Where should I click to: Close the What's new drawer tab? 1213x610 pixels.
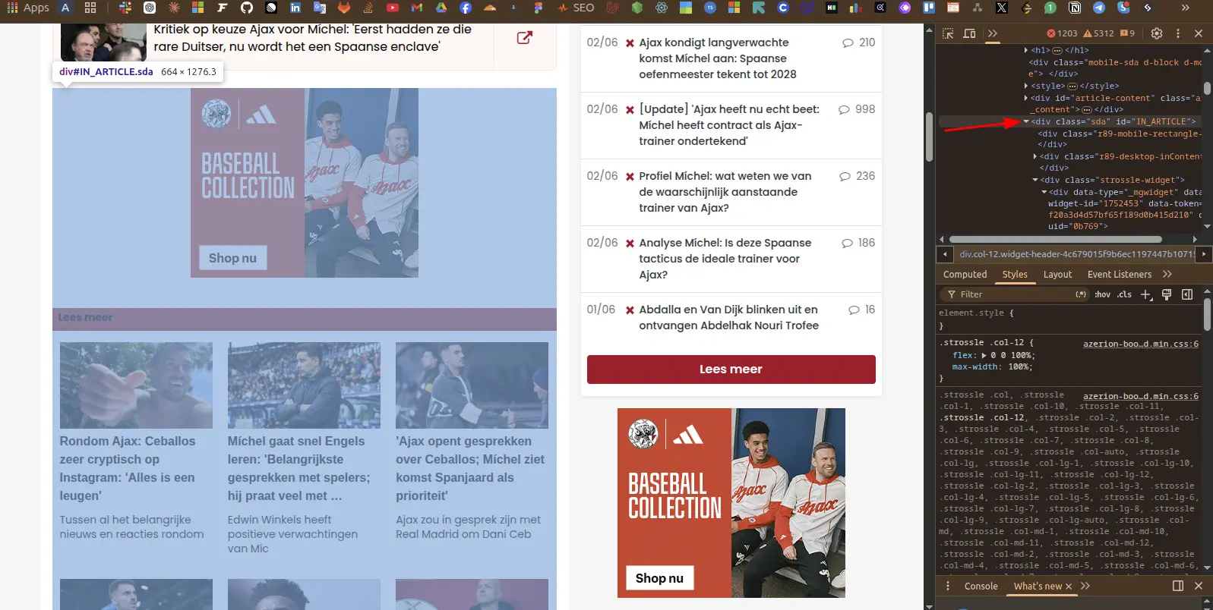tap(1069, 586)
